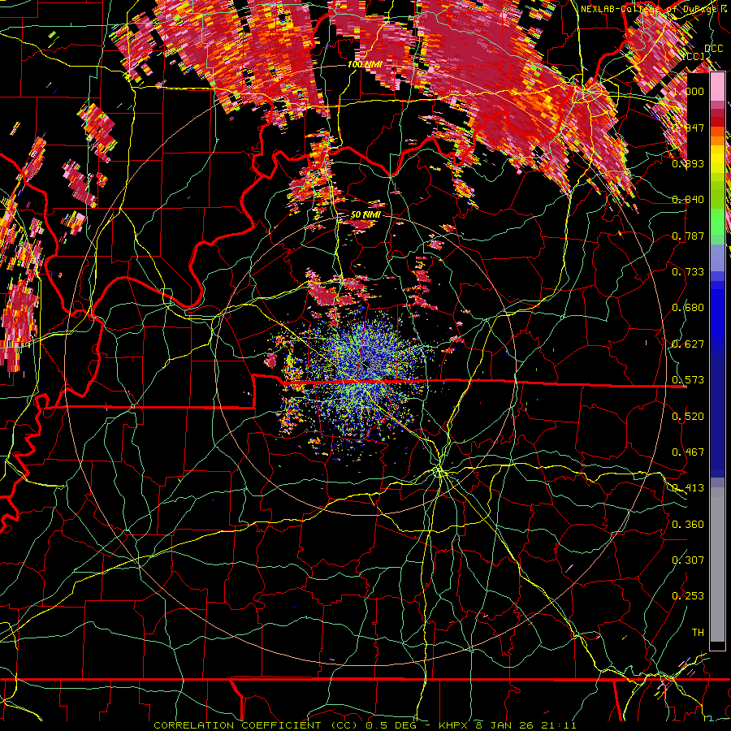The width and height of the screenshot is (731, 731).
Task: Click the "100 NMI" range ring label
Action: pyautogui.click(x=365, y=64)
